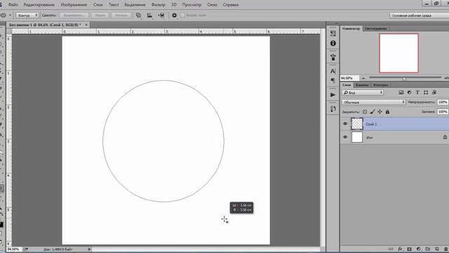This screenshot has height=253, width=449.
Task: Open the Контур tool mode dropdown
Action: click(x=27, y=15)
